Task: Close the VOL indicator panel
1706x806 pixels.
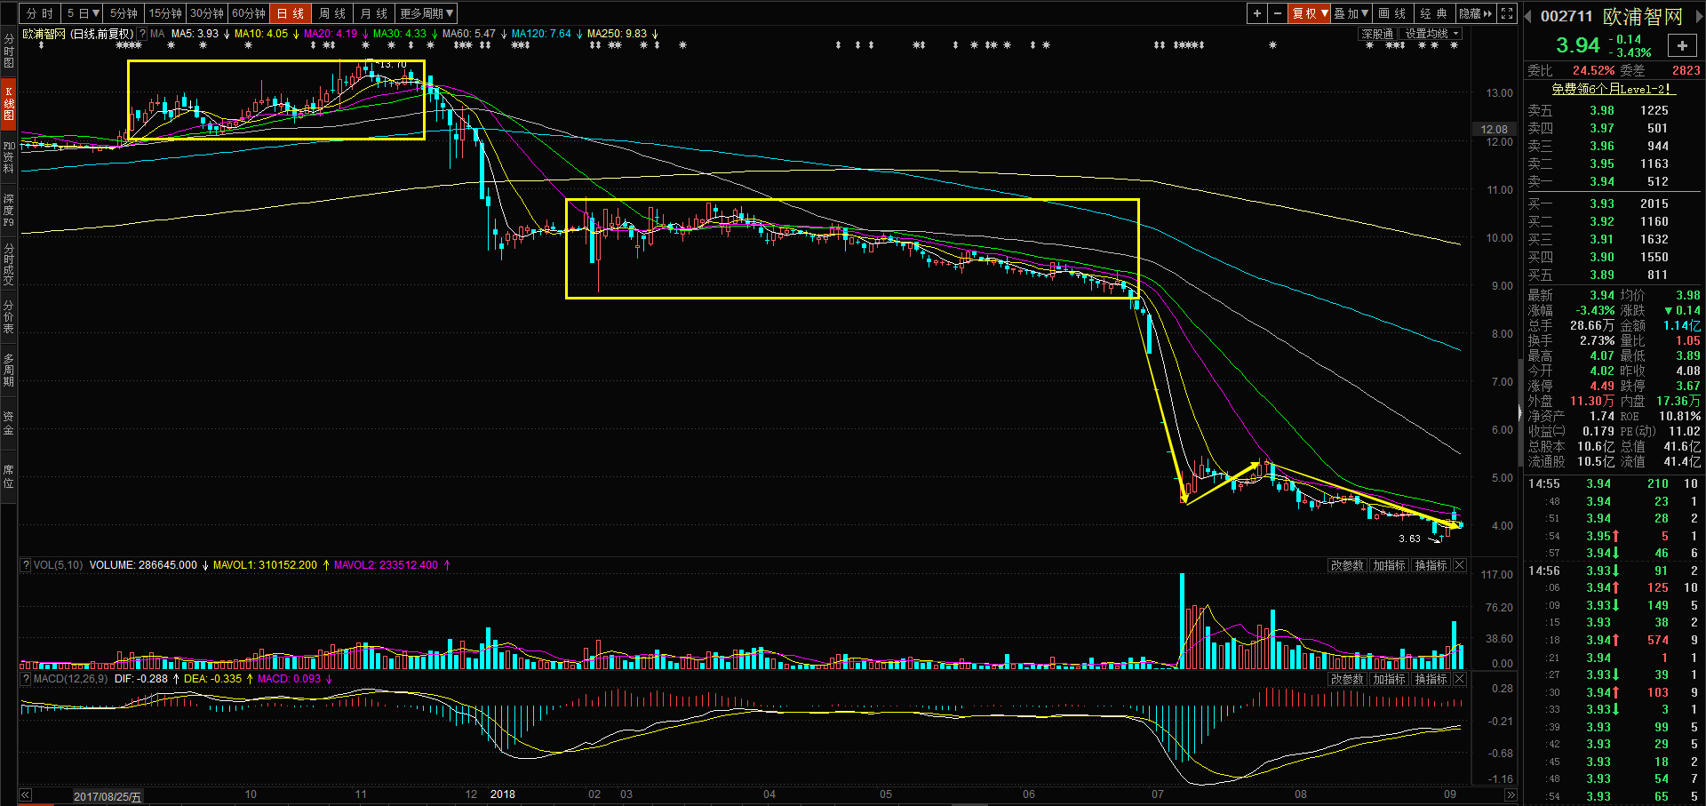Action: pyautogui.click(x=1459, y=565)
